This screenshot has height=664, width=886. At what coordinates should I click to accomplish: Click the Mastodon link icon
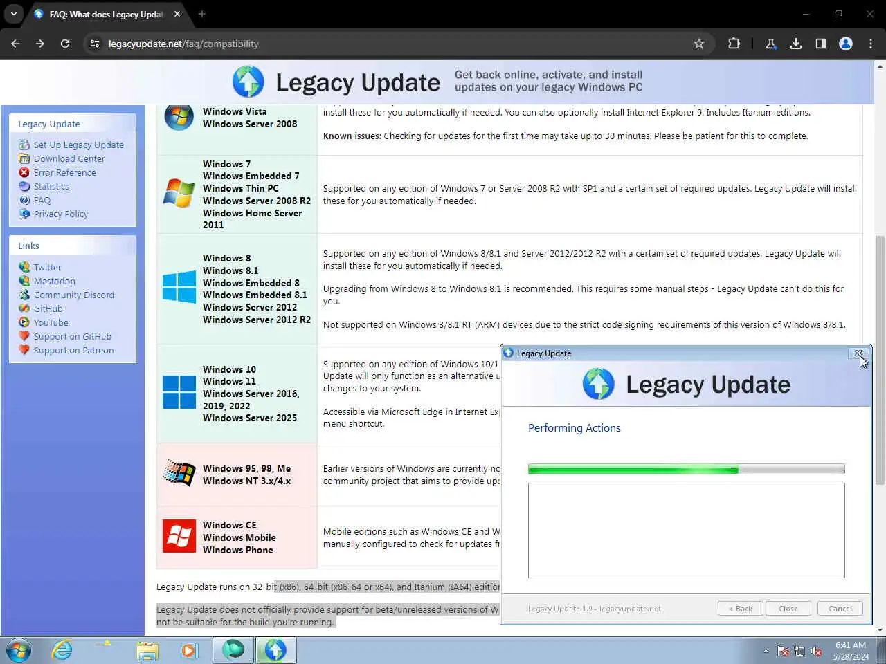click(24, 281)
